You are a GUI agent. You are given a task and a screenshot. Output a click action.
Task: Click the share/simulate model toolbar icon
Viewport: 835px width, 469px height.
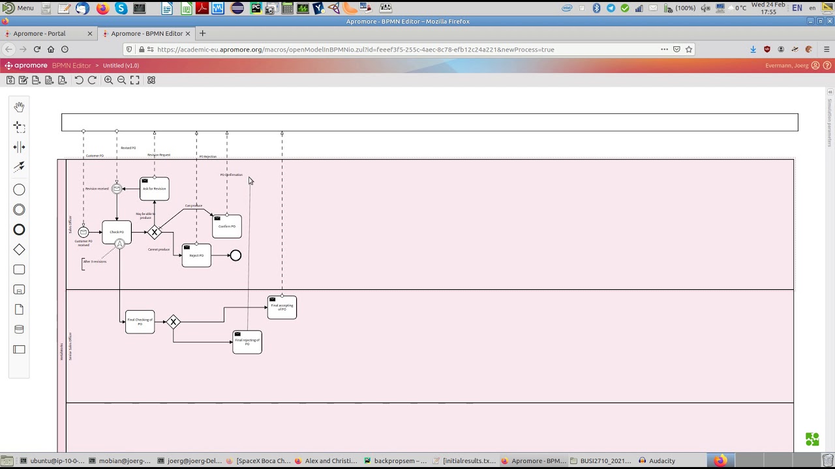151,80
